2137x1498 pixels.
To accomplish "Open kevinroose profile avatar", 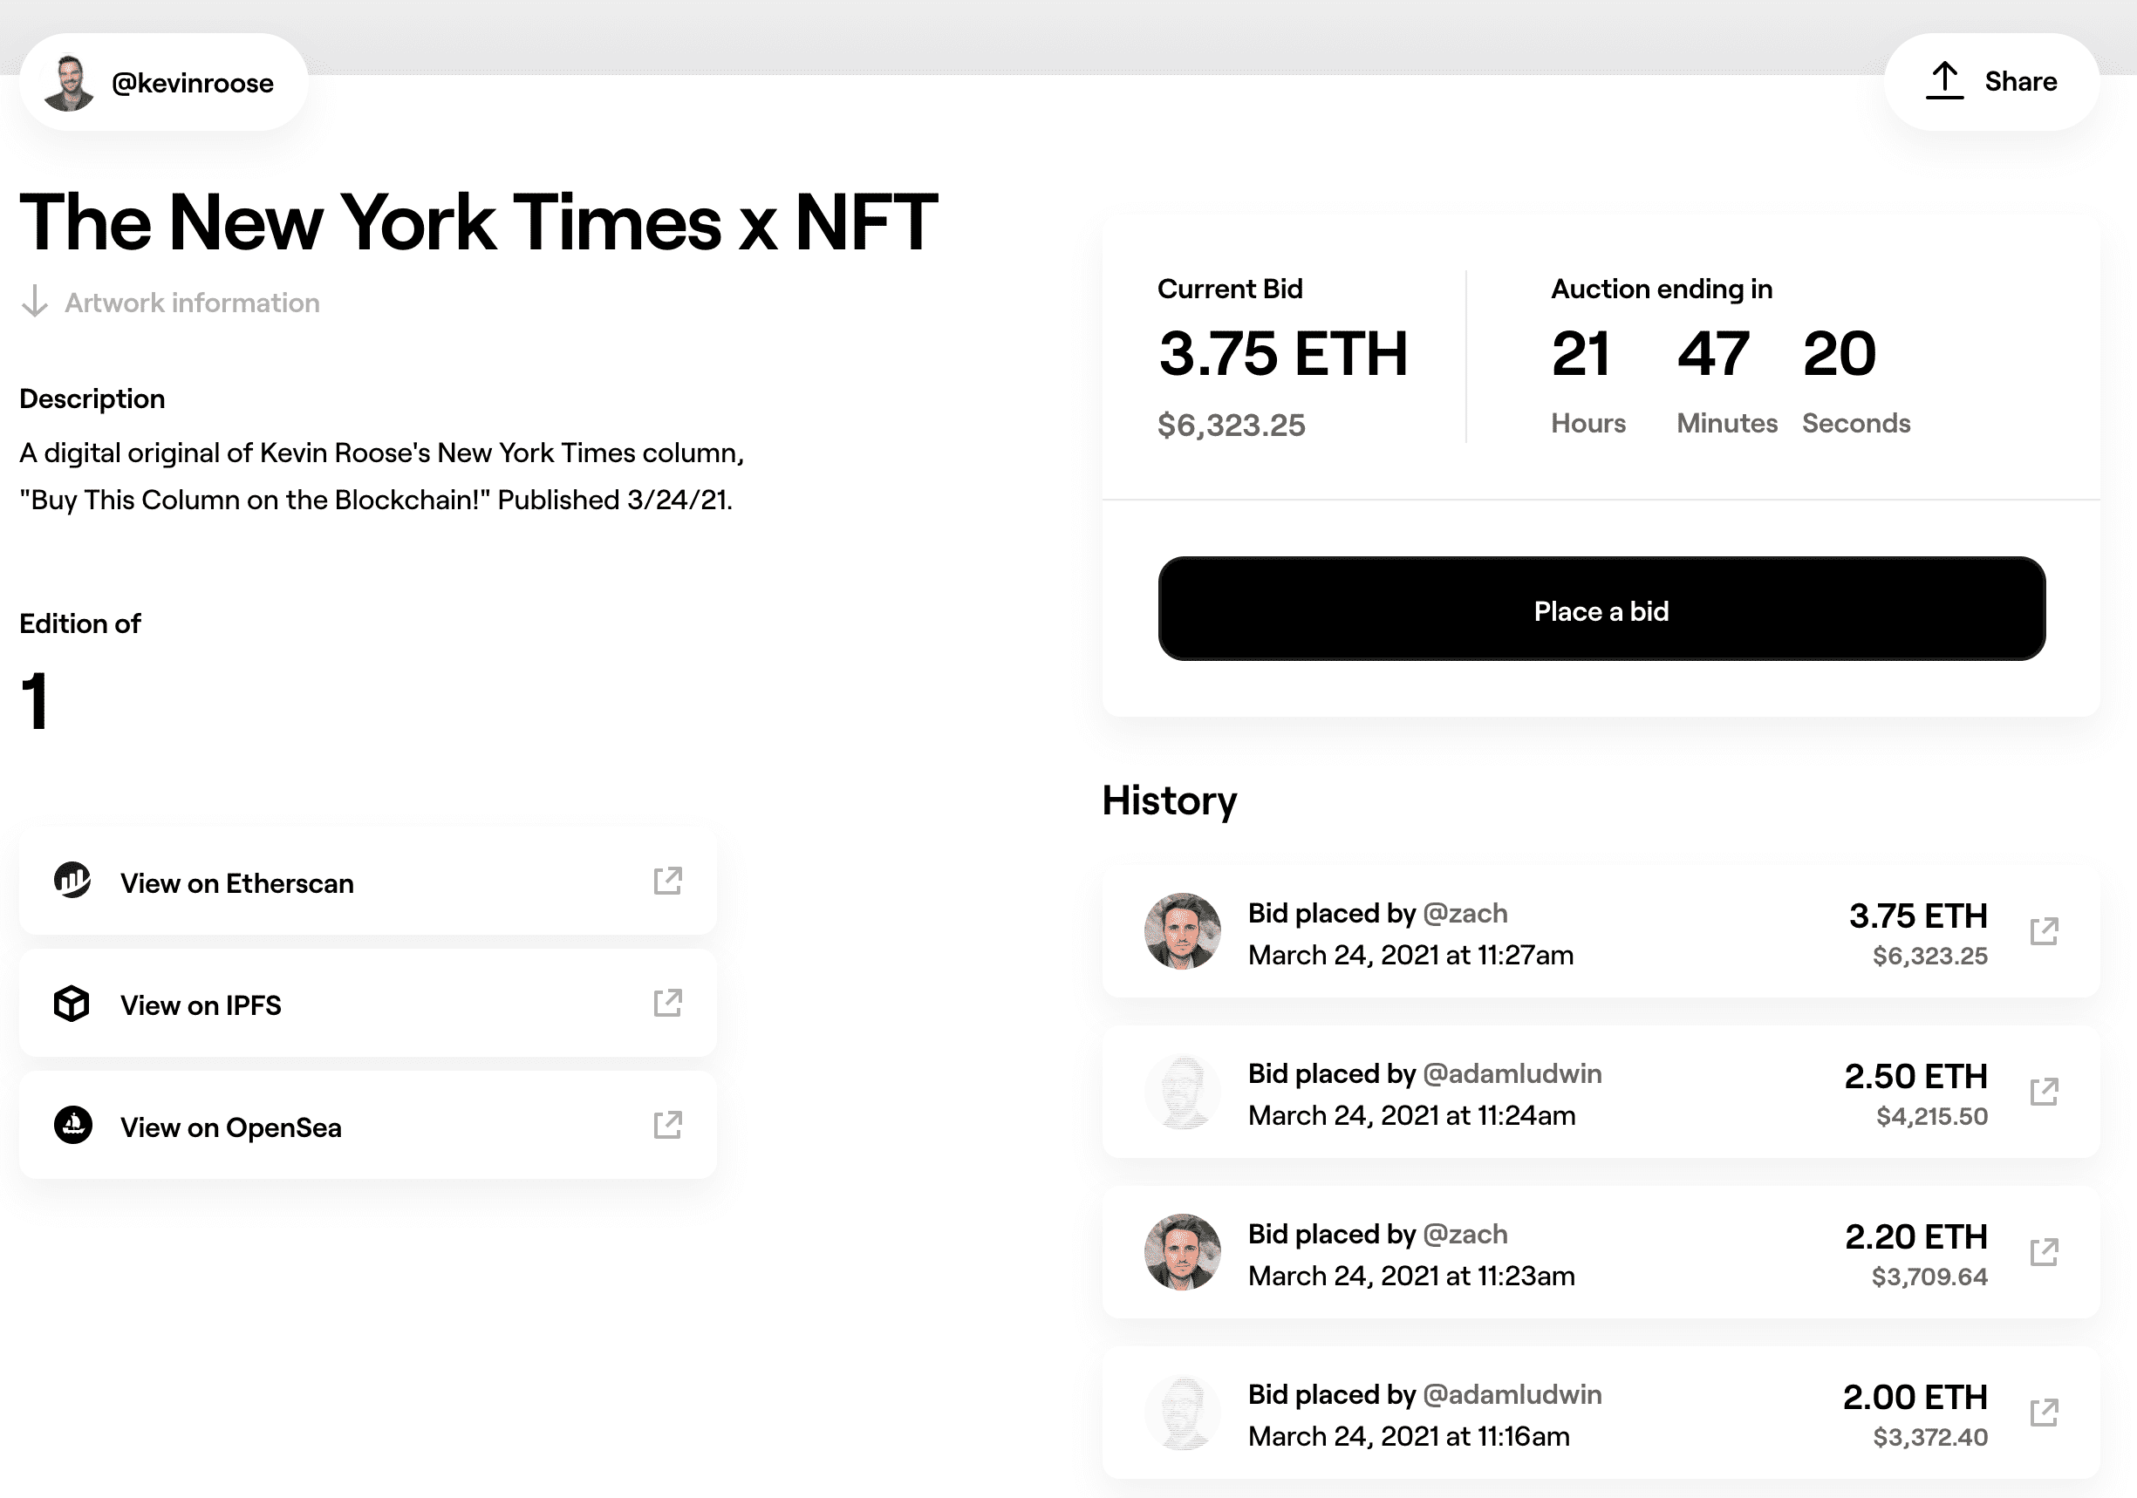I will click(69, 83).
